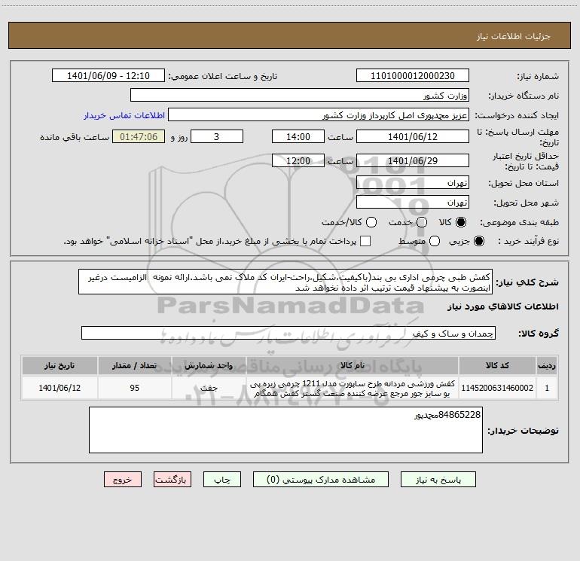Click the تاریخ نیاز column header
This screenshot has height=561, width=580.
tap(60, 365)
